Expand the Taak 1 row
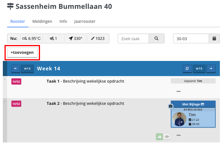Image resolution: width=223 pixels, height=145 pixels. (x=5, y=79)
